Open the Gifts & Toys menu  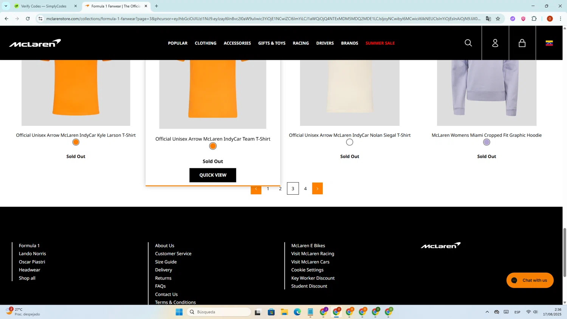[x=272, y=43]
